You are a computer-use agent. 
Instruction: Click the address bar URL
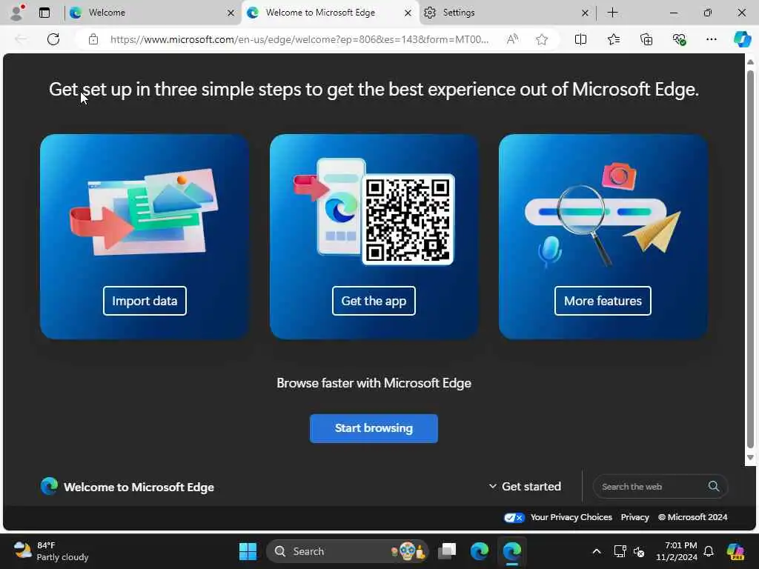pyautogui.click(x=299, y=39)
